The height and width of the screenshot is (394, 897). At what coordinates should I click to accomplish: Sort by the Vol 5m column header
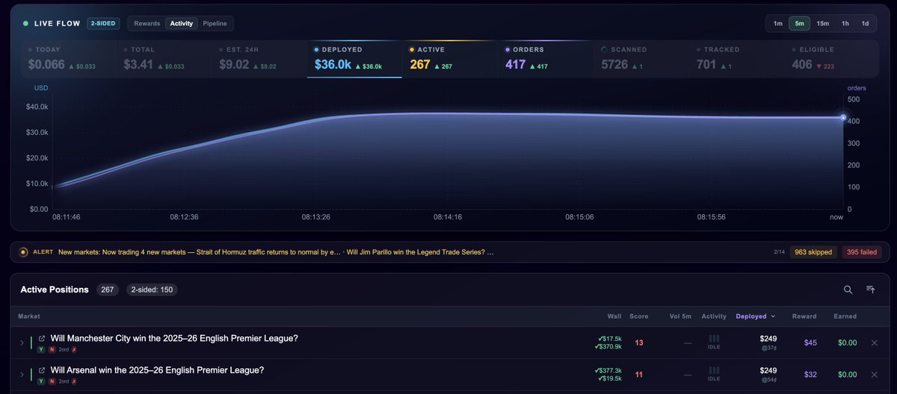(682, 316)
